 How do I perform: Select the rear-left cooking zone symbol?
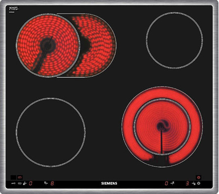(46, 183)
